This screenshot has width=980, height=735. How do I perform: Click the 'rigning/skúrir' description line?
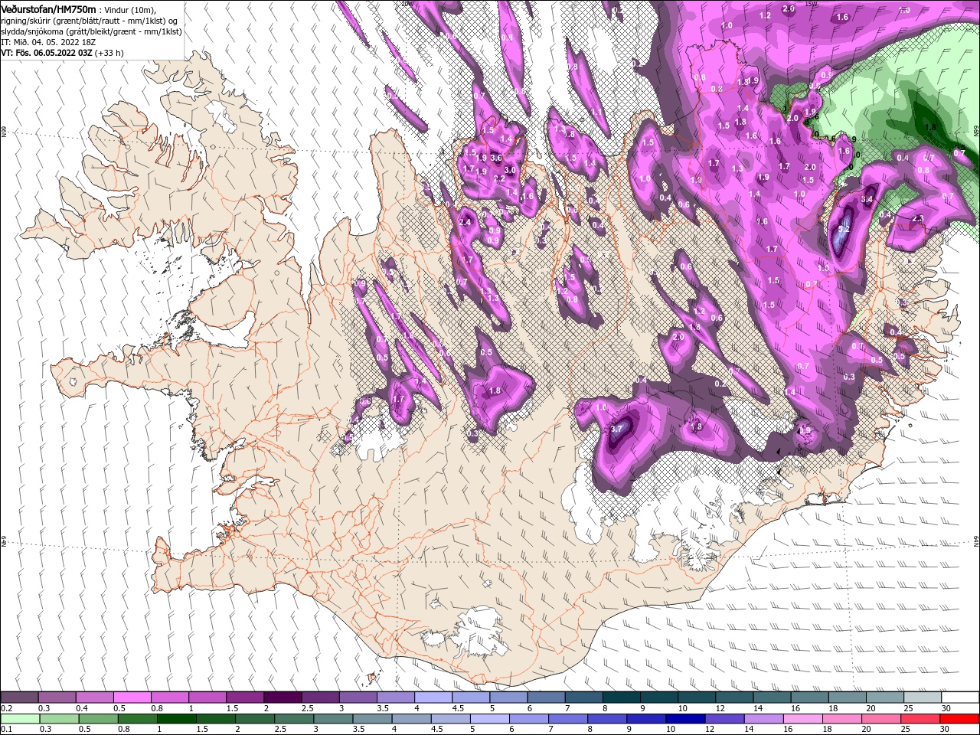[x=90, y=20]
